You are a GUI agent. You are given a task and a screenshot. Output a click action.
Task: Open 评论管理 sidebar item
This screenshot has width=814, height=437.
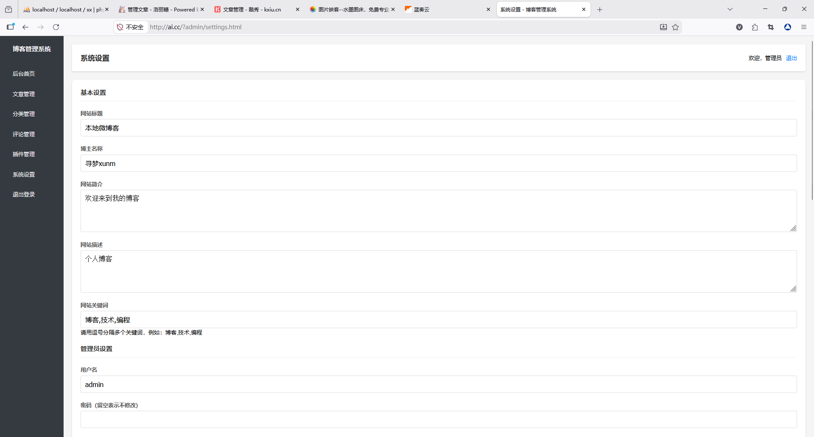[24, 134]
